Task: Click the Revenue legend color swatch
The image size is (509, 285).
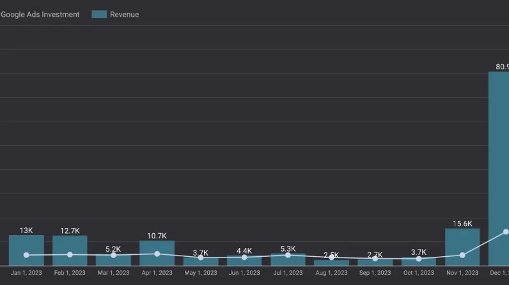Action: click(x=99, y=14)
